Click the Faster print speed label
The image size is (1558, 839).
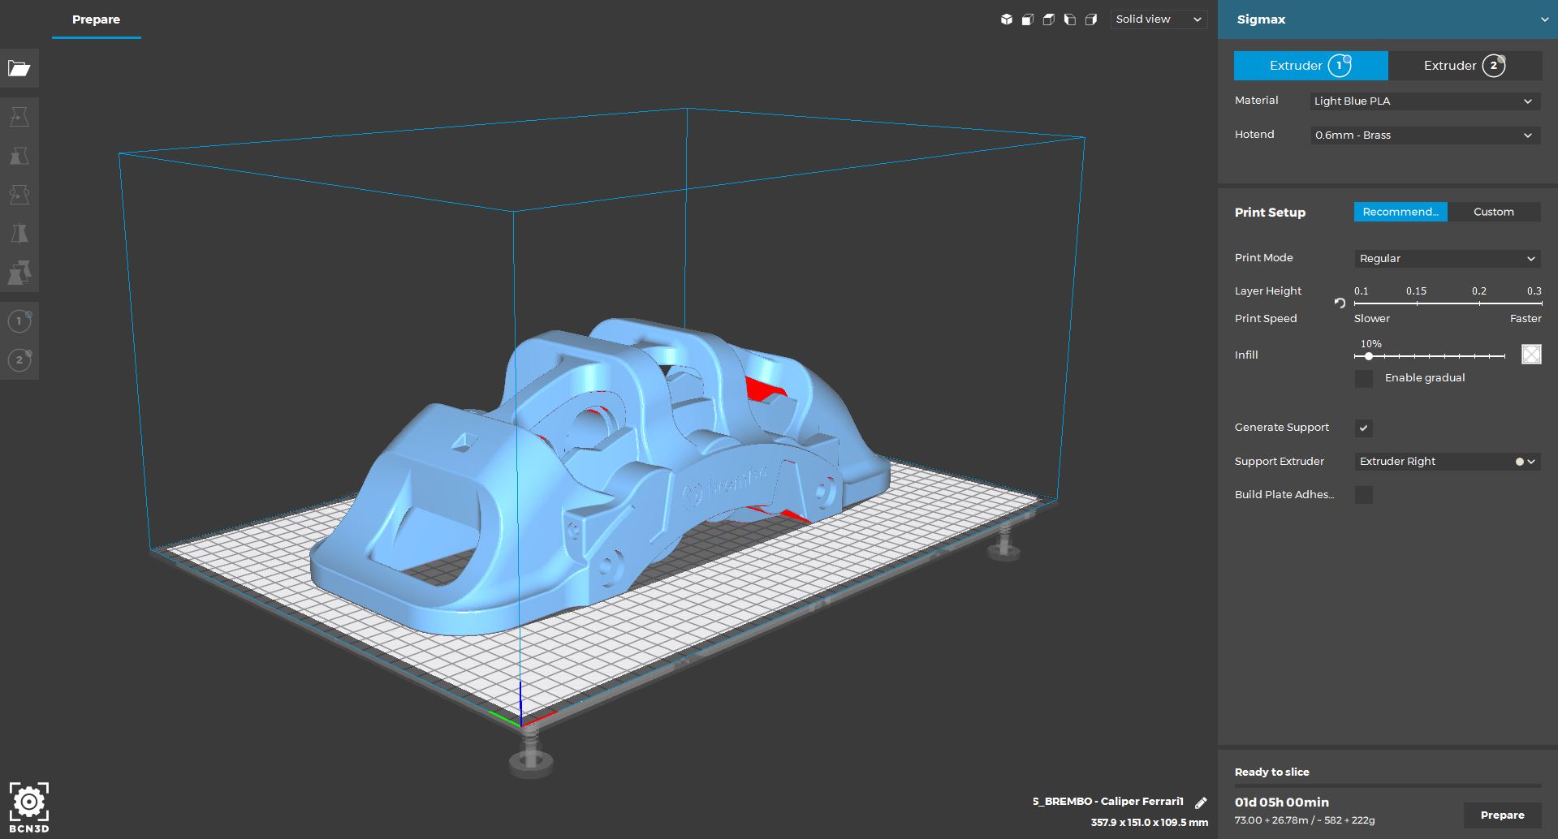(x=1526, y=319)
